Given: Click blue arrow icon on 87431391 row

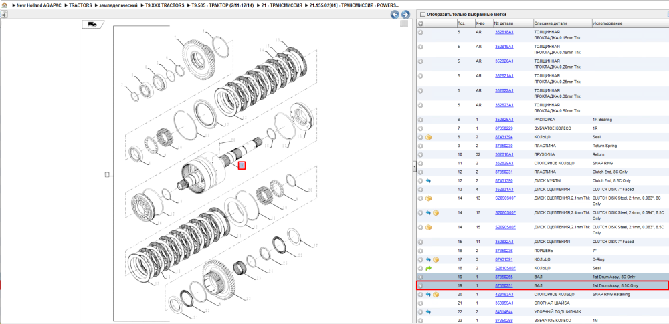Looking at the screenshot, I should pos(428,259).
